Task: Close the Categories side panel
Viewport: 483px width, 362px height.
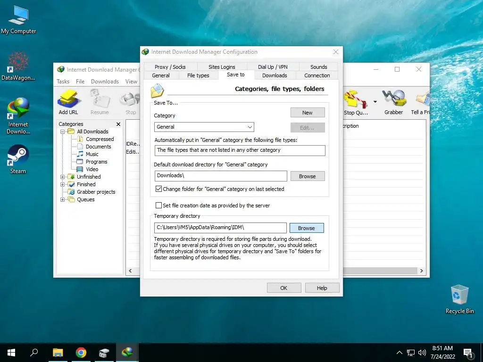Action: (118, 124)
